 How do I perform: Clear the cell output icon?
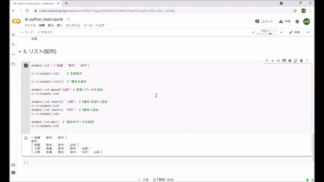(x=26, y=138)
